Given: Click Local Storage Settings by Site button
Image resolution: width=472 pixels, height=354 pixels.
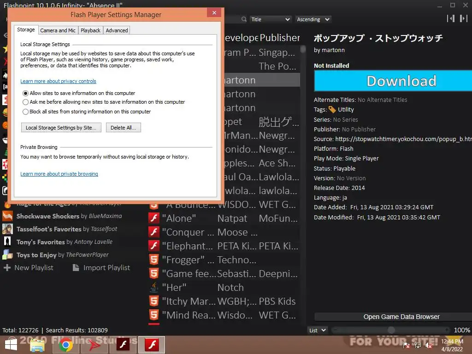Looking at the screenshot, I should click(x=61, y=128).
